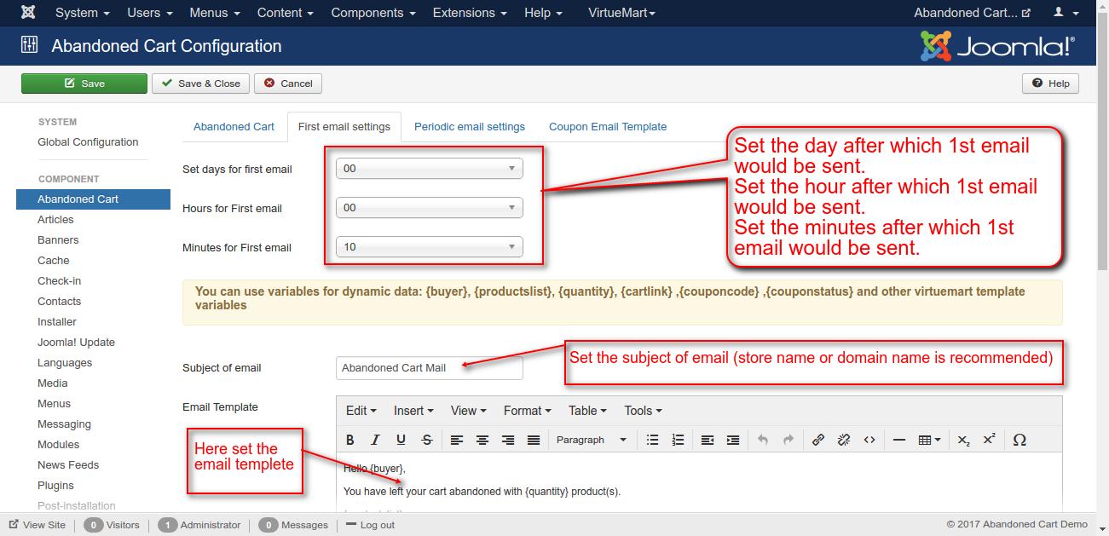Click the remove link icon
Viewport: 1109px width, 536px height.
tap(844, 440)
